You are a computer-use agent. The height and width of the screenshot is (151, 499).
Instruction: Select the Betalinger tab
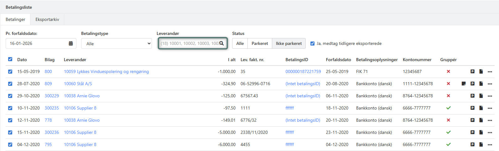[15, 19]
